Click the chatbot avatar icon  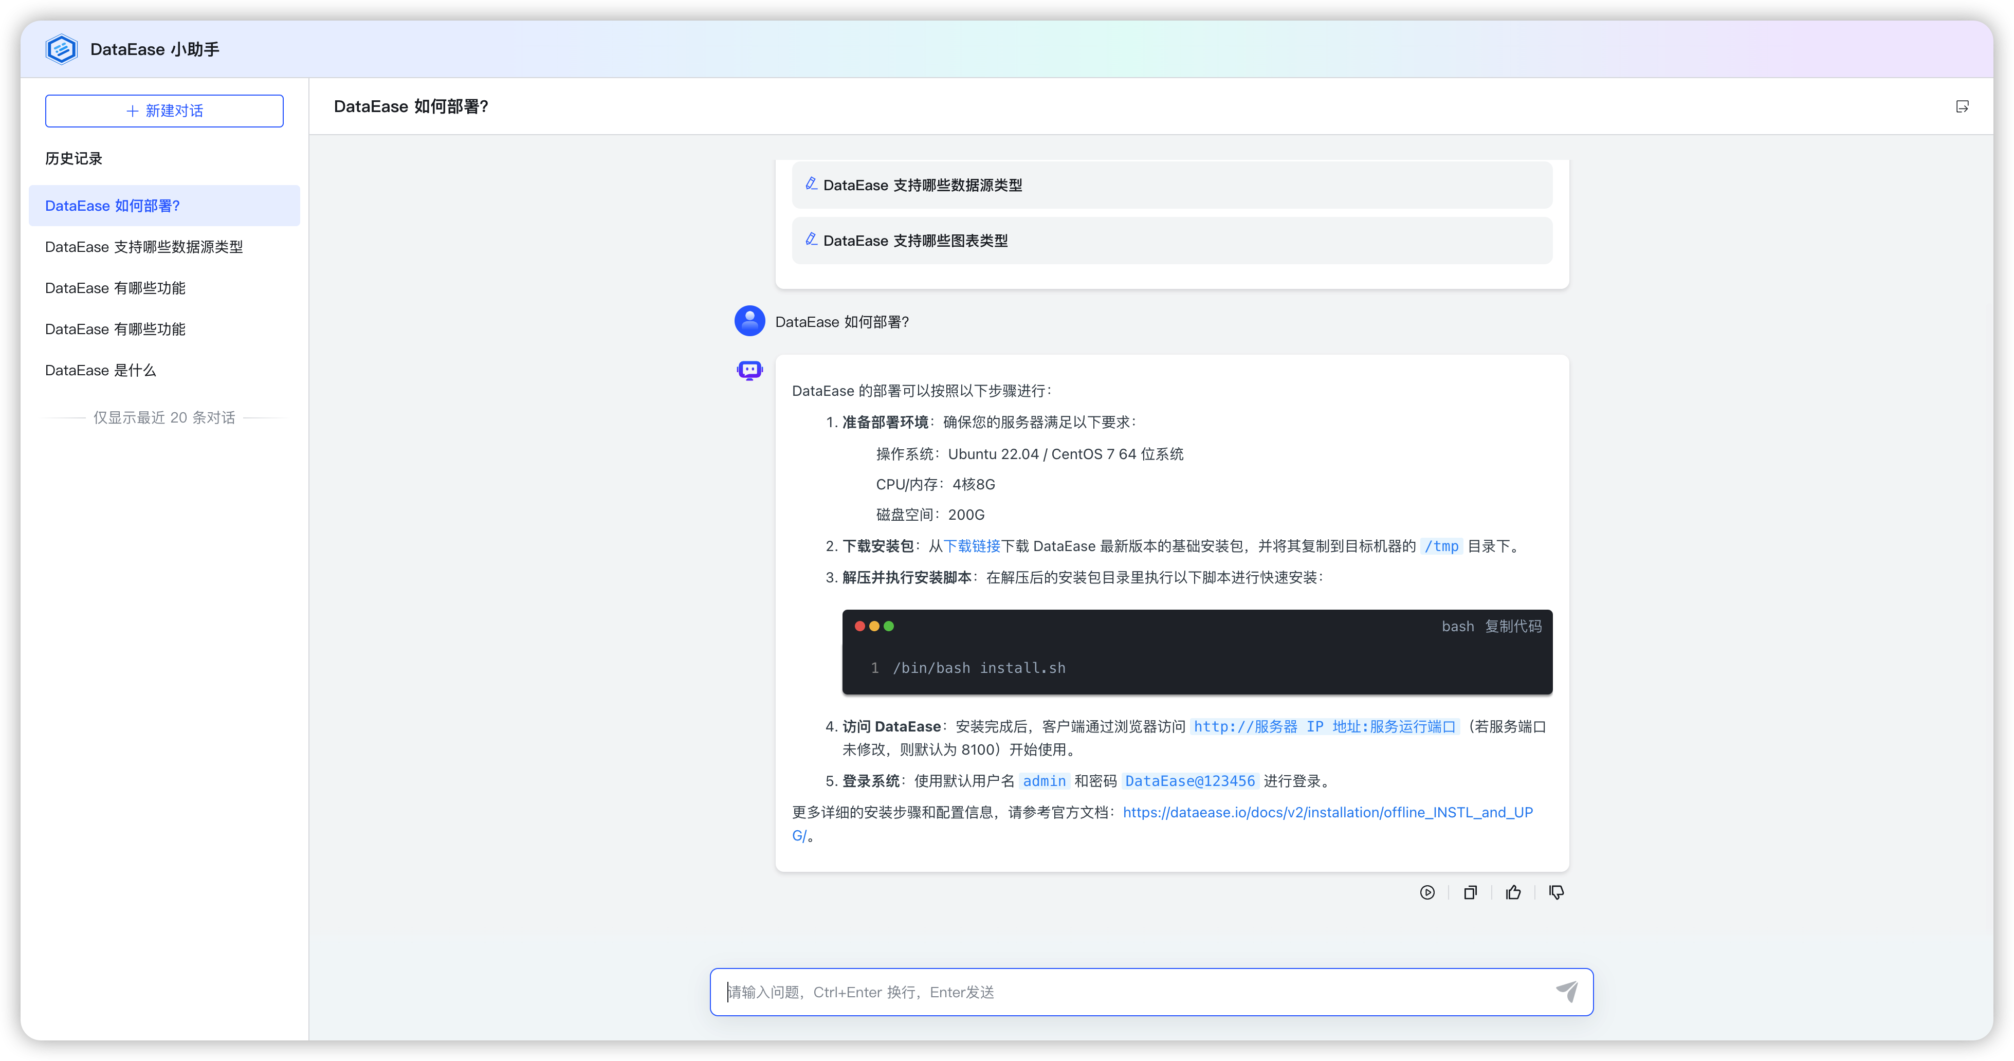(x=749, y=370)
